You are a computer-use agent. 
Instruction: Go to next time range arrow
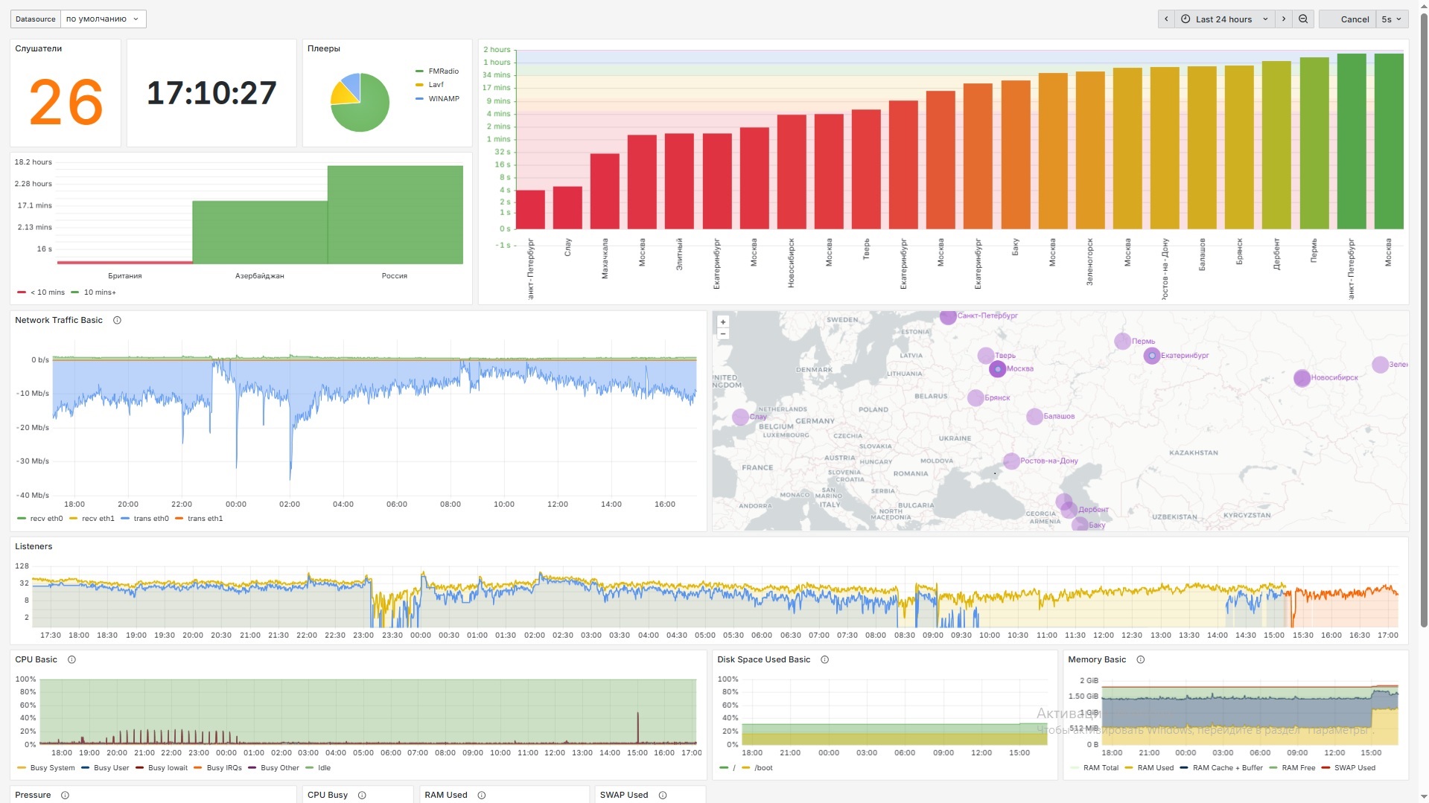coord(1284,19)
